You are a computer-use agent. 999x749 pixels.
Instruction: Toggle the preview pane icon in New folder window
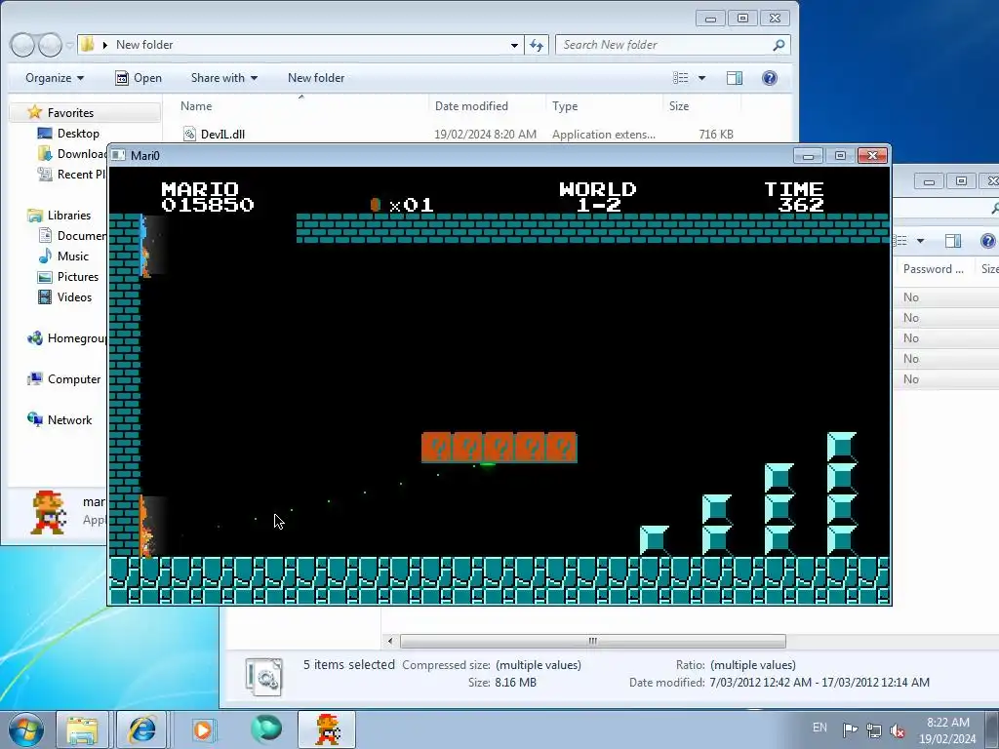[x=735, y=78]
